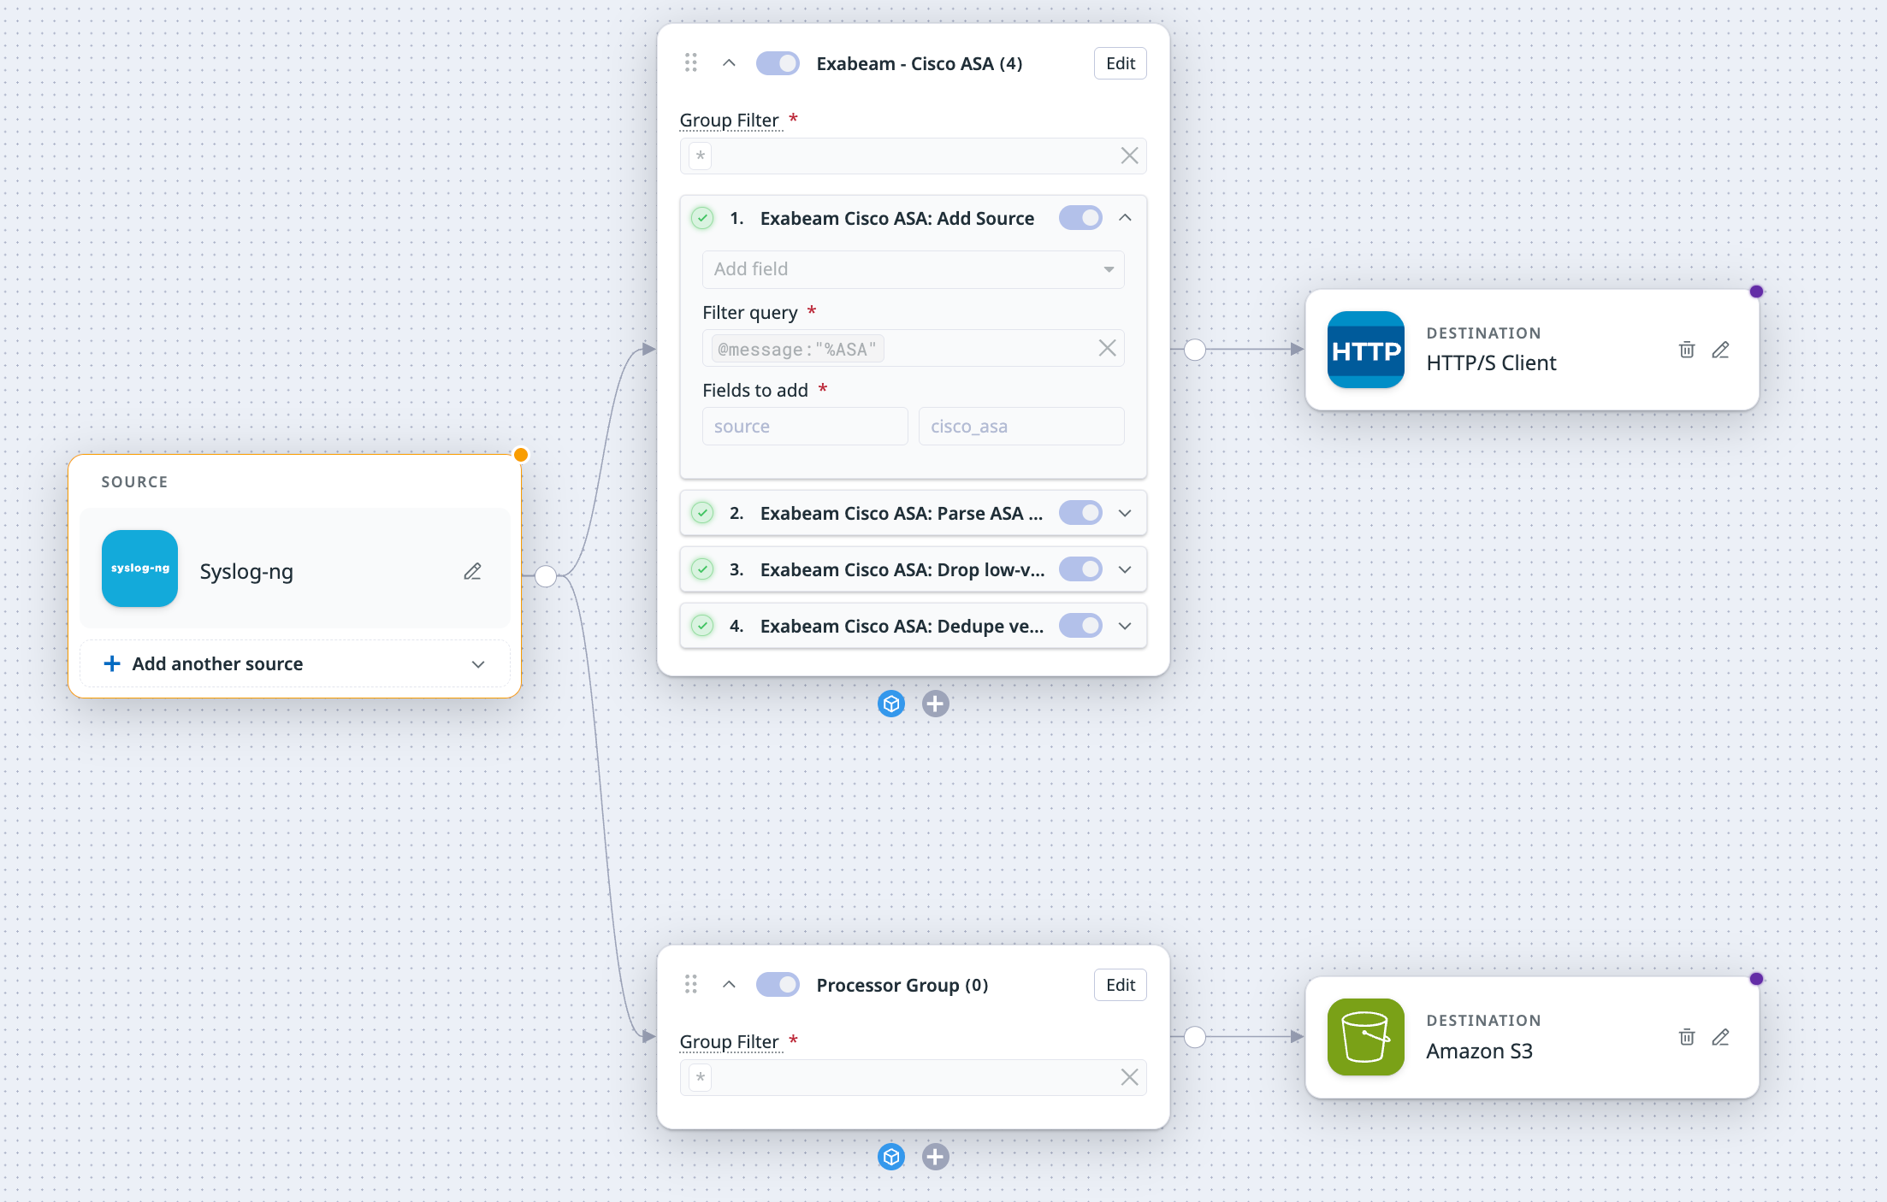Collapse the Processor Group (0) chevron

(x=729, y=985)
